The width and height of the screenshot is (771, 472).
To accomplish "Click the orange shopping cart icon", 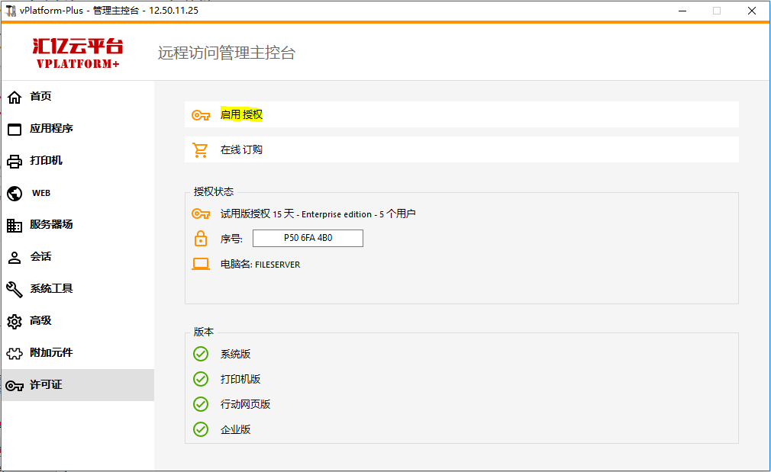I will pyautogui.click(x=201, y=150).
